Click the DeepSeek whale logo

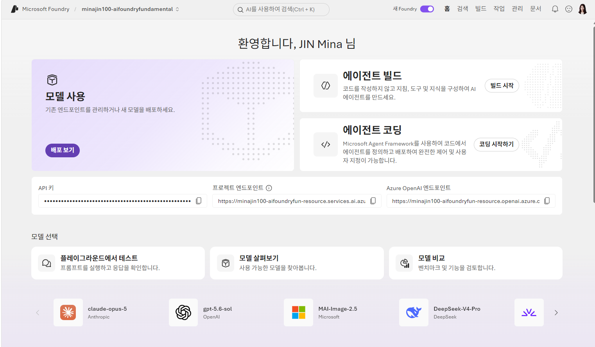pyautogui.click(x=414, y=312)
